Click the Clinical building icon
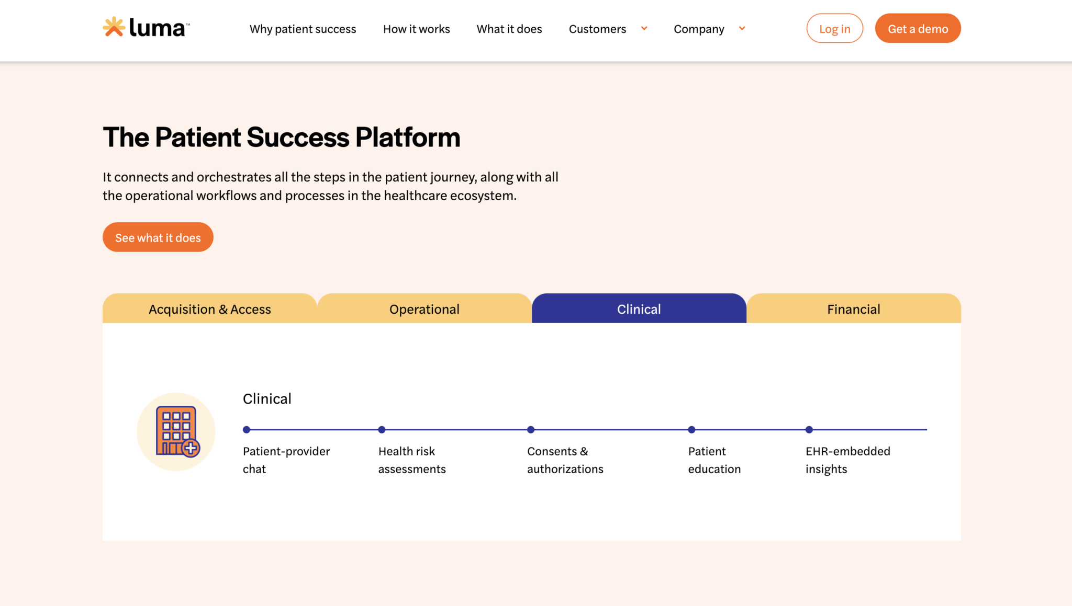Image resolution: width=1072 pixels, height=606 pixels. [x=176, y=430]
